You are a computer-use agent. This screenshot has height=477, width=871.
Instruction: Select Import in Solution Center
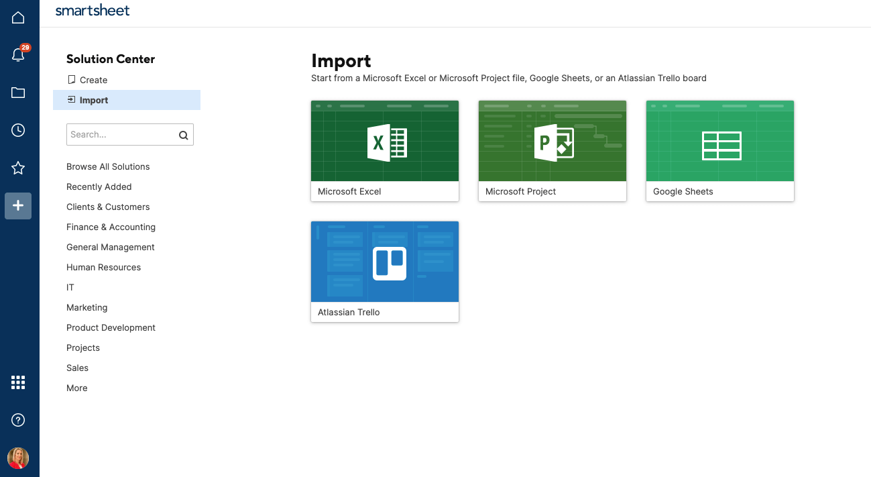point(127,100)
